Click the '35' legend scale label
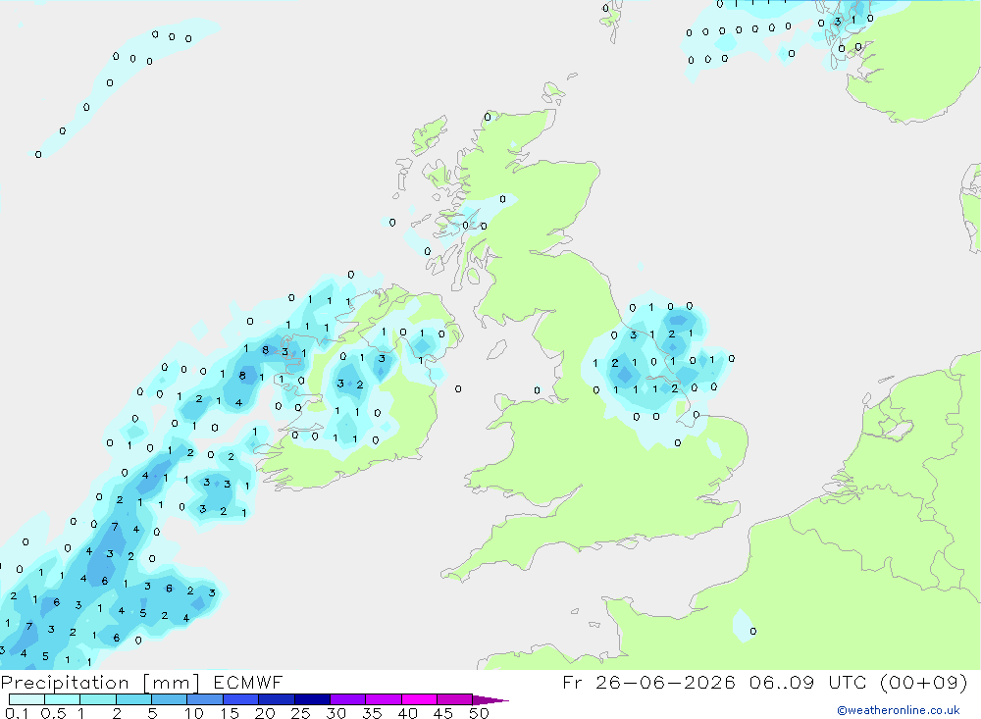This screenshot has width=981, height=719. (372, 713)
